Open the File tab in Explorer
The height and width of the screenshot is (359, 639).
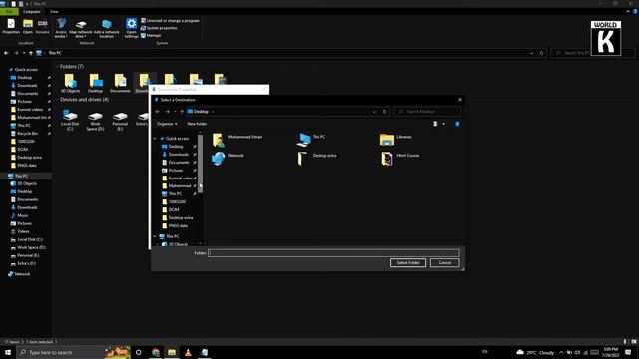9,12
